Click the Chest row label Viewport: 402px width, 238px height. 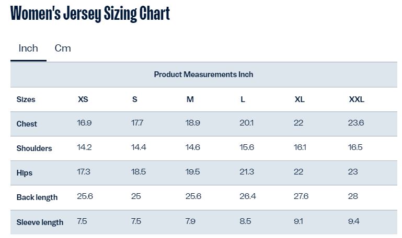[x=27, y=124]
